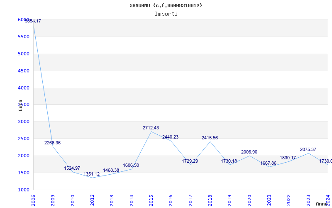Screen dimensions: 332x208
Task: Select the data label 1730.18
Action: coord(229,161)
